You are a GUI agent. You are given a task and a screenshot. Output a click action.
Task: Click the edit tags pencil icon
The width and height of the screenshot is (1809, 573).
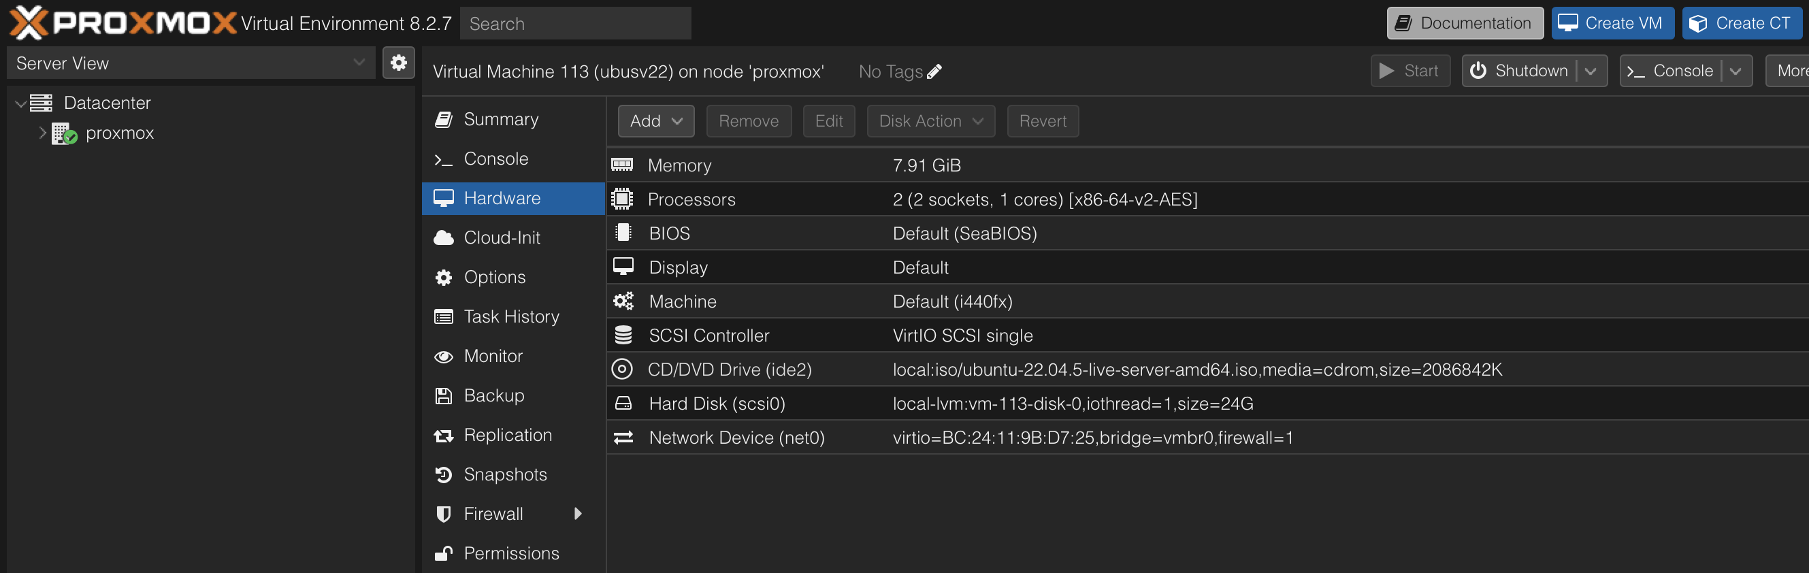click(934, 71)
